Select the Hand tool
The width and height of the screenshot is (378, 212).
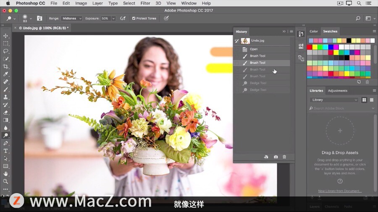click(5, 174)
